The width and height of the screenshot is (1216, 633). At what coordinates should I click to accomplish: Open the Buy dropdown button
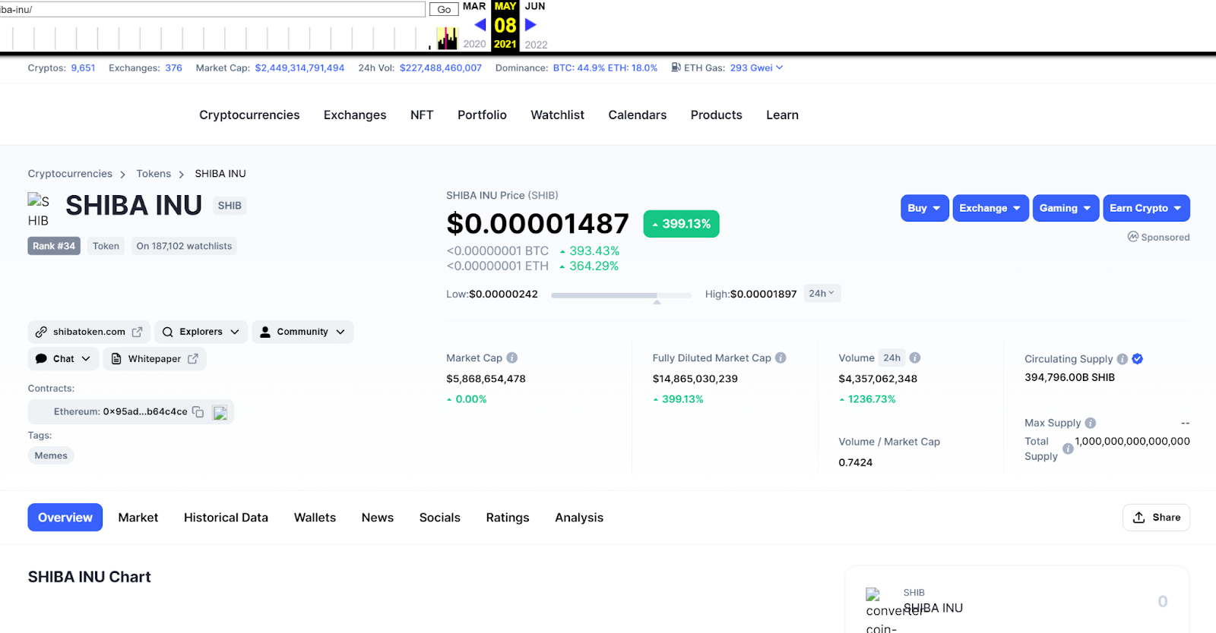tap(925, 208)
